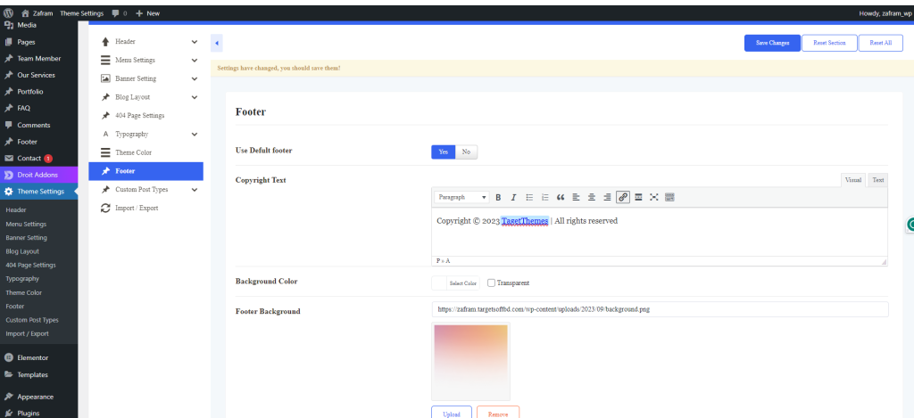
Task: Show the editor toolbar toggle icon
Action: click(x=669, y=197)
